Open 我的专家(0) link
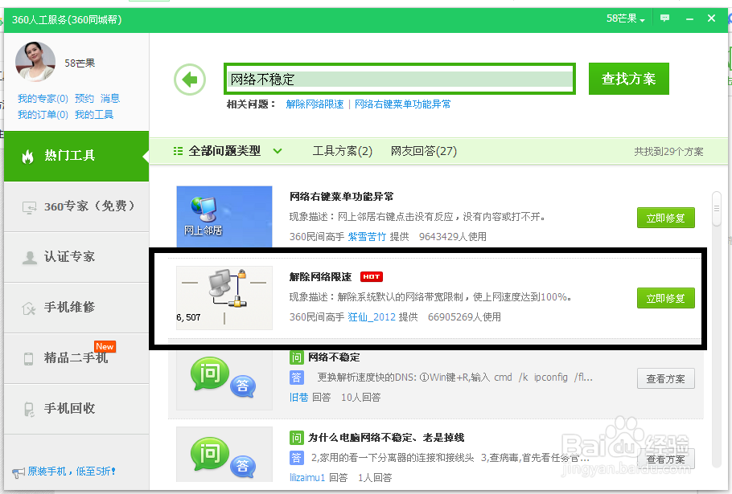Screen dimensions: 732x494 [x=43, y=98]
